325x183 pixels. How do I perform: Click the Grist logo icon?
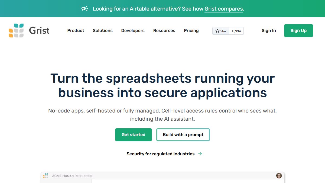click(x=16, y=30)
